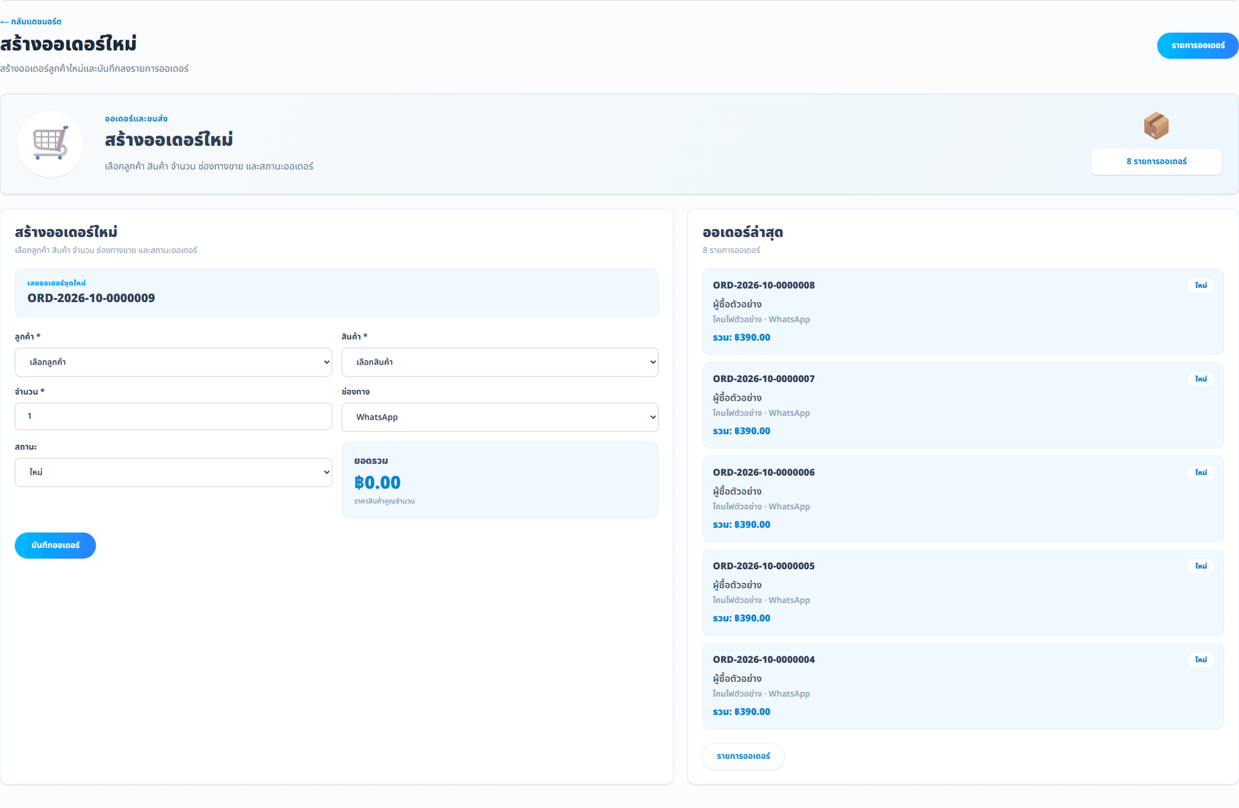Select order ORD-2026-10-0000005

tap(963, 592)
